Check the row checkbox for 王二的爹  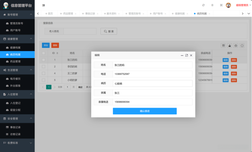point(43,73)
